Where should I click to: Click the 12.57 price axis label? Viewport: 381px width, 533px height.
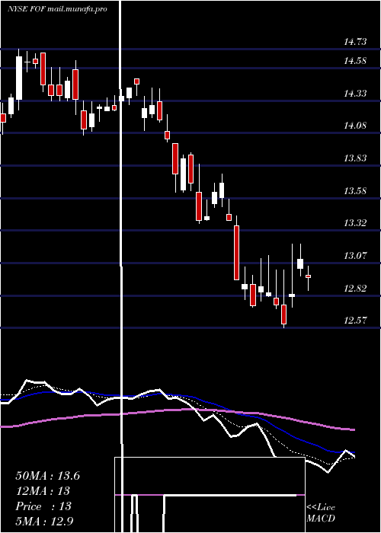pyautogui.click(x=355, y=321)
